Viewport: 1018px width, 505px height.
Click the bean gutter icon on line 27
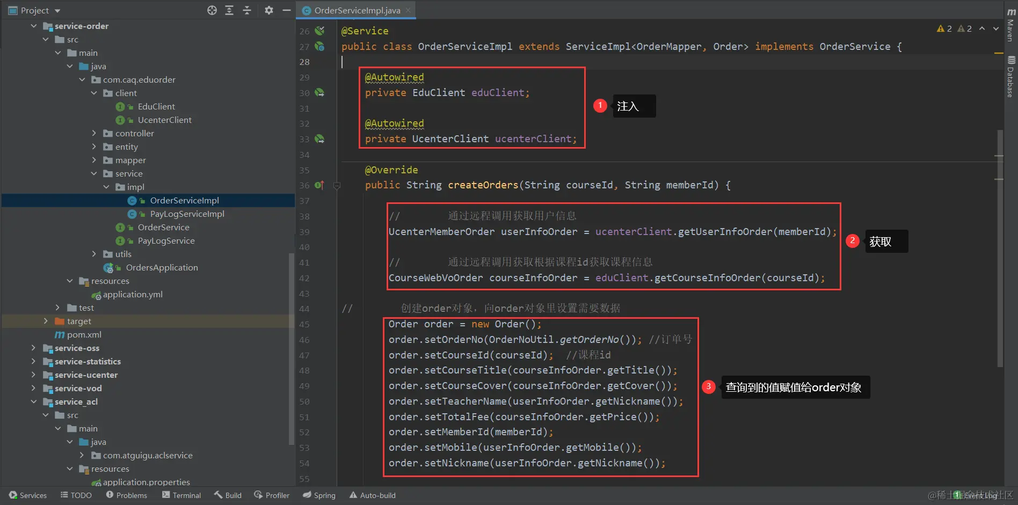(x=319, y=46)
